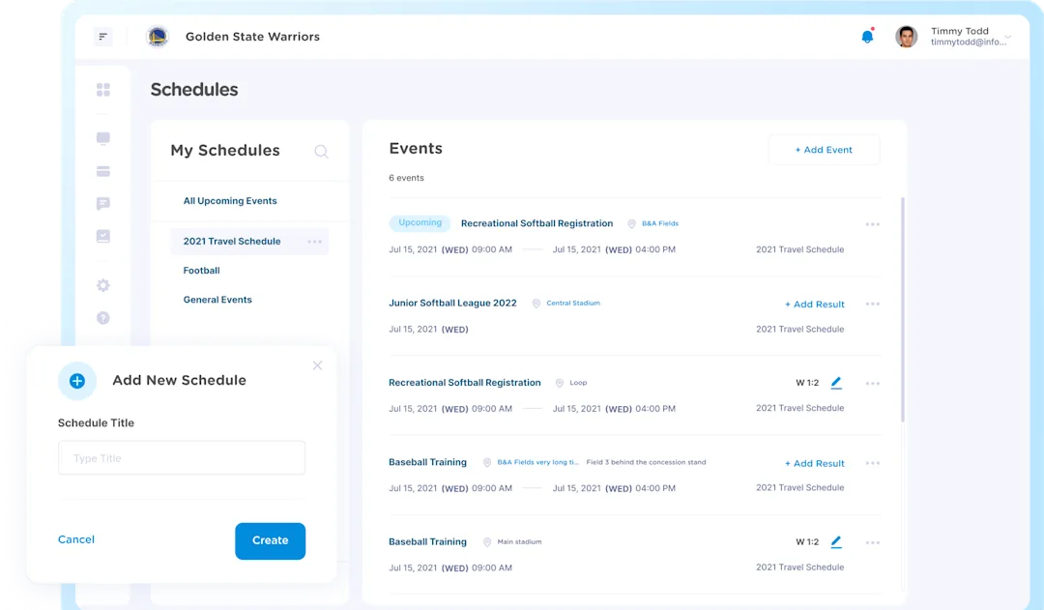Select All Upcoming Events
Image resolution: width=1044 pixels, height=610 pixels.
click(230, 200)
